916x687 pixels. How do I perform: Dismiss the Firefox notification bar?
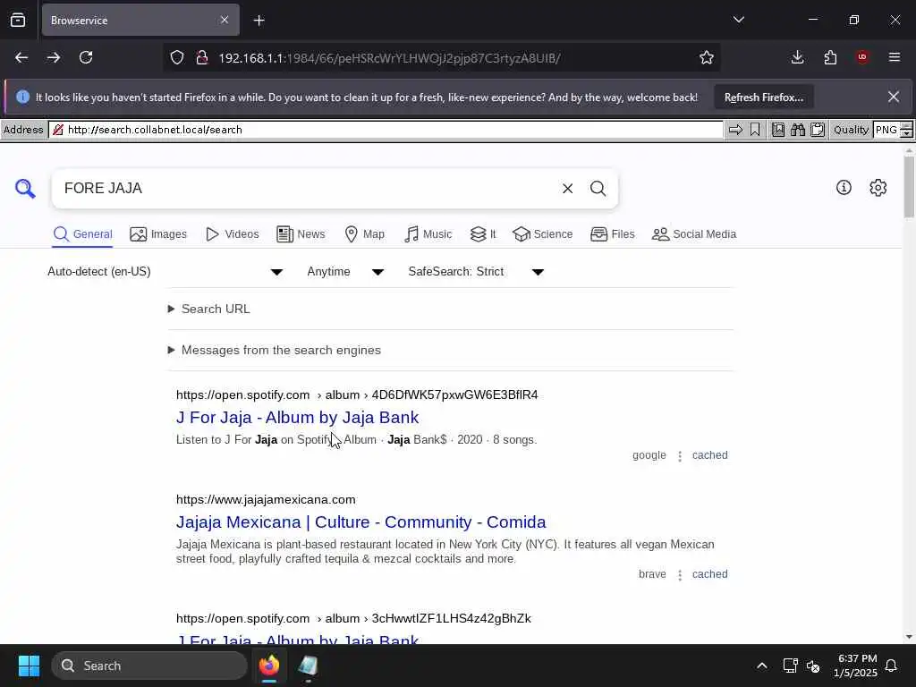point(894,97)
